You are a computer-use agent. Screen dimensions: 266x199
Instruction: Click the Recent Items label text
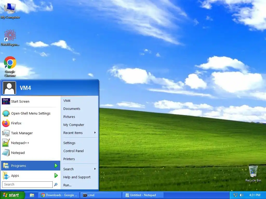click(73, 133)
